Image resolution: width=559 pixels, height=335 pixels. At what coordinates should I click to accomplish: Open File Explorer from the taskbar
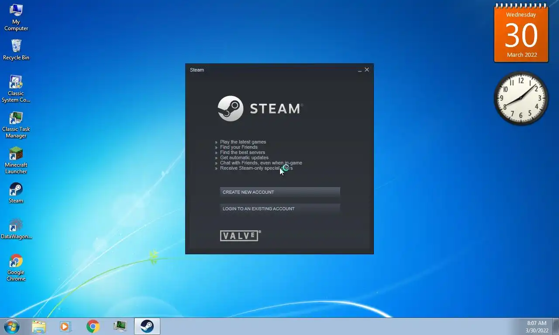click(39, 326)
